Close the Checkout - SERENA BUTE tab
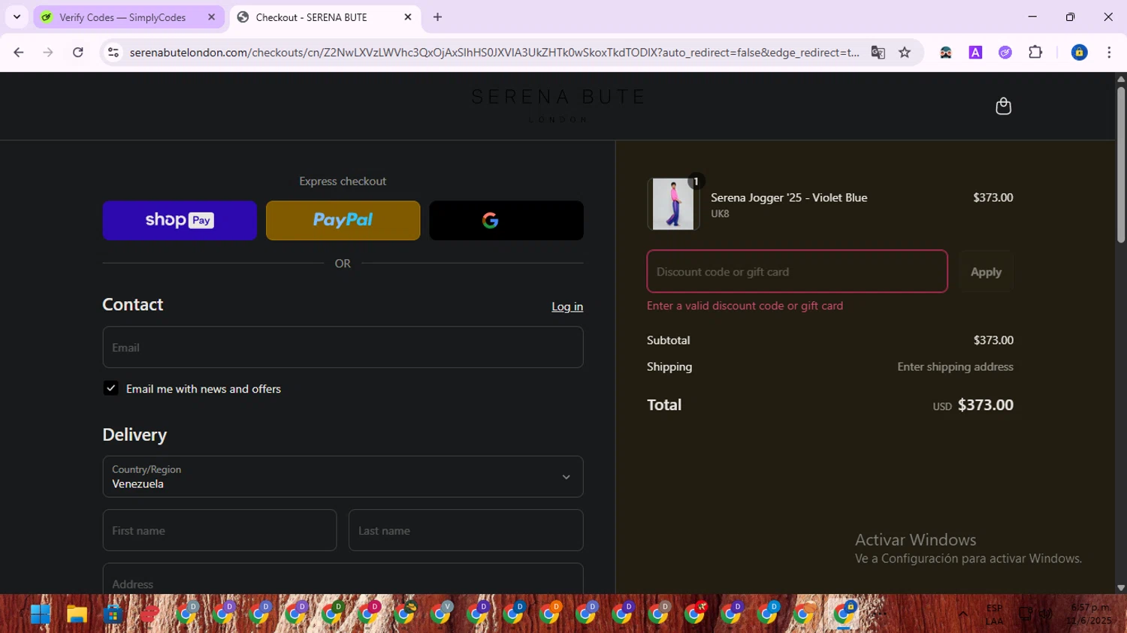 click(408, 17)
